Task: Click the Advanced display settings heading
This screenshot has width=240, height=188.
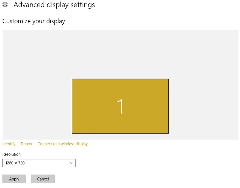Action: point(54,5)
